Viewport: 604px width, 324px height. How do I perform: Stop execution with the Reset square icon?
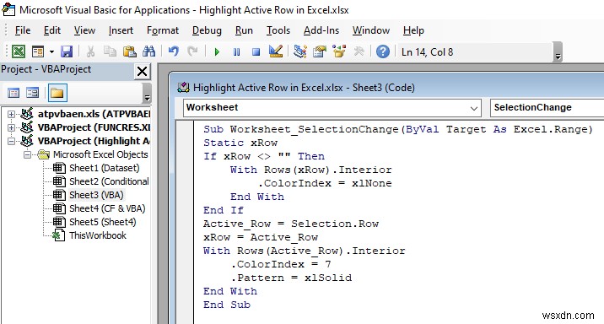point(256,51)
